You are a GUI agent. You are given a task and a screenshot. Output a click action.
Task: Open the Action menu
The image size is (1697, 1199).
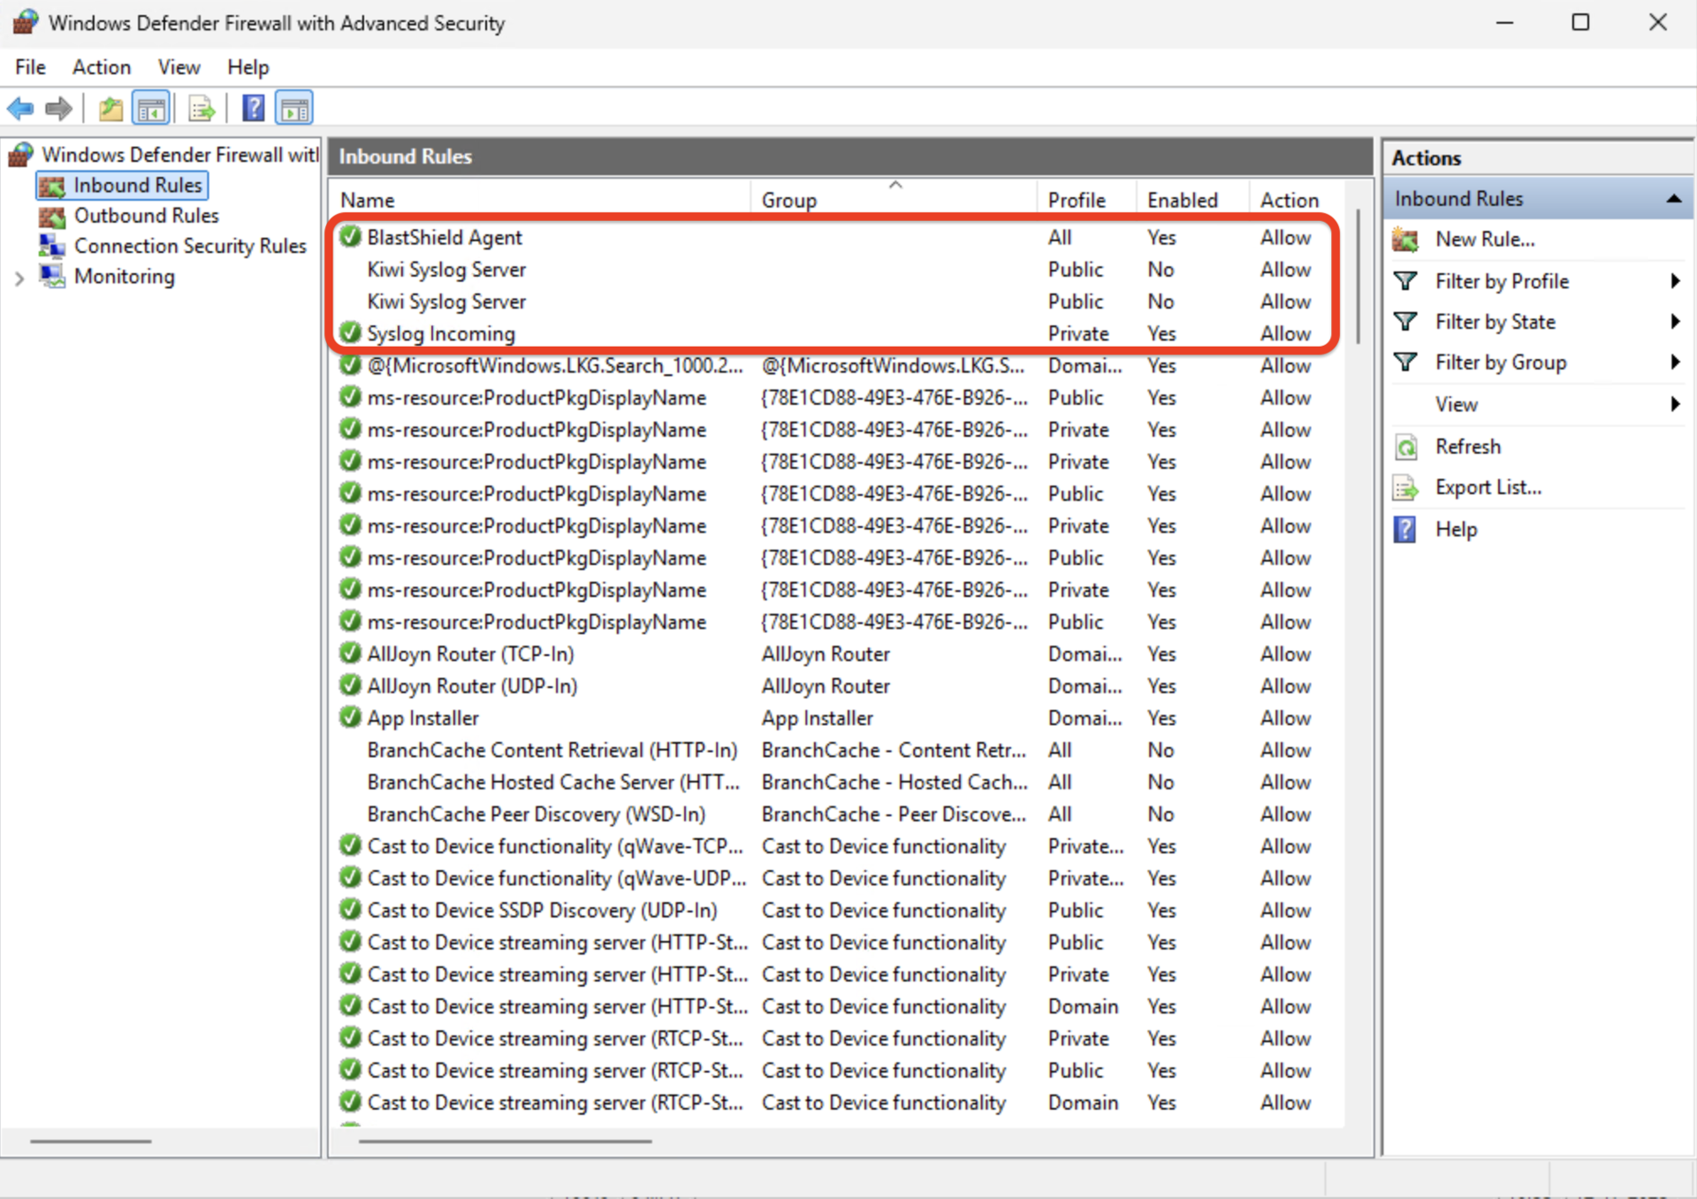(x=102, y=67)
